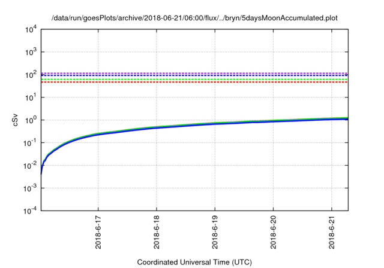This screenshot has width=384, height=268.
Task: Select the 10^-3 y-axis label
Action: [30, 188]
